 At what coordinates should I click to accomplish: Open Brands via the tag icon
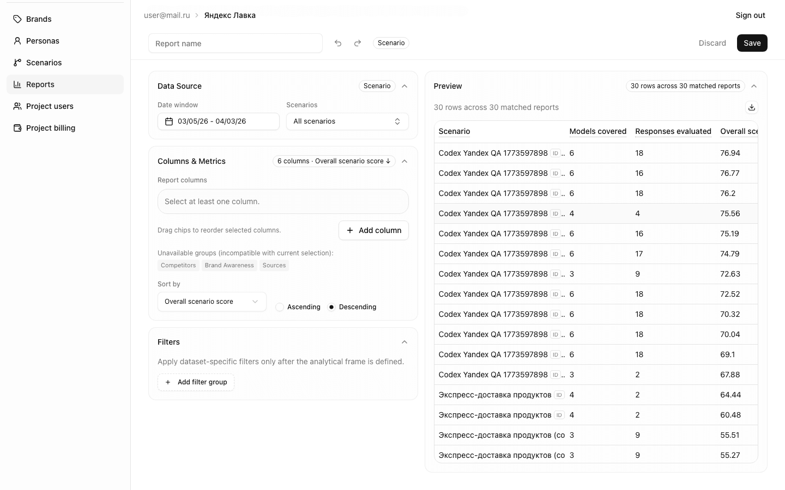point(17,19)
